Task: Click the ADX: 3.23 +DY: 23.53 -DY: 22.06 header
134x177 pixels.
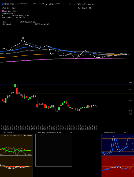Action: [16, 136]
